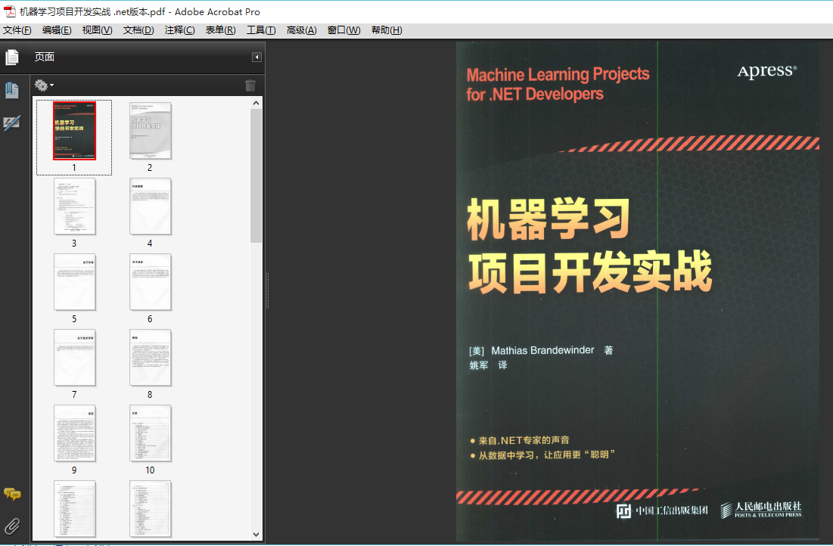Image resolution: width=833 pixels, height=546 pixels.
Task: Open the 编辑(E) menu
Action: pos(57,30)
